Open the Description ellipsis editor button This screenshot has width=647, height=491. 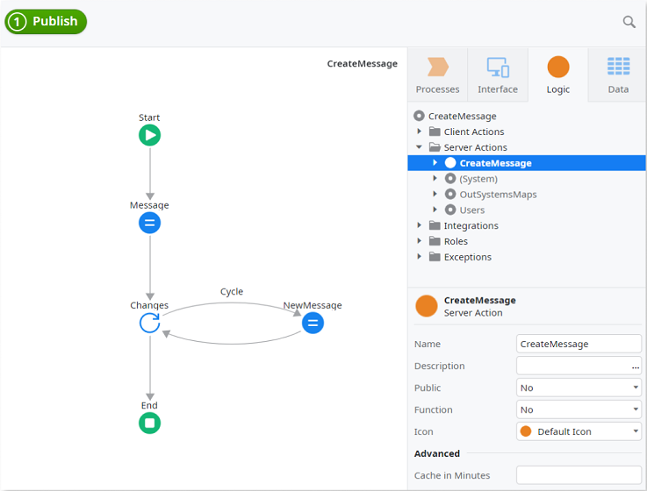click(x=636, y=366)
